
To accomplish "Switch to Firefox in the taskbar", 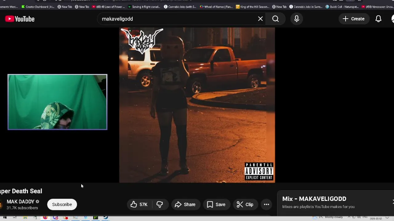I will [x=45, y=218].
